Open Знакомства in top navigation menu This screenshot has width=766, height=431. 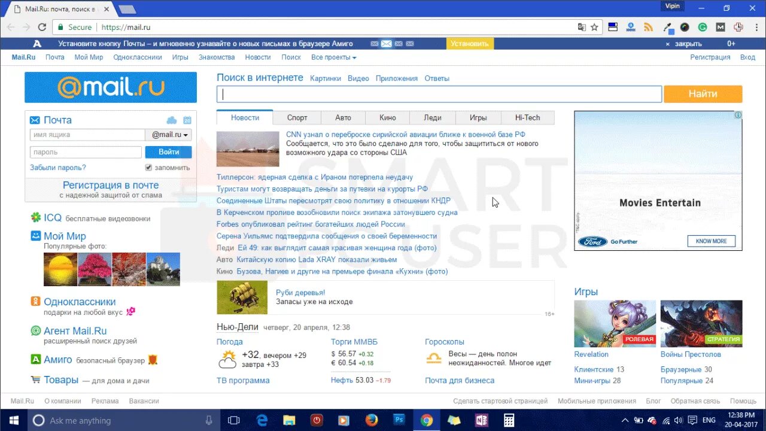point(217,57)
